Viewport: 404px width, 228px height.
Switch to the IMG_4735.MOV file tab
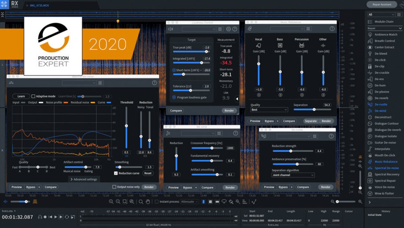[39, 5]
